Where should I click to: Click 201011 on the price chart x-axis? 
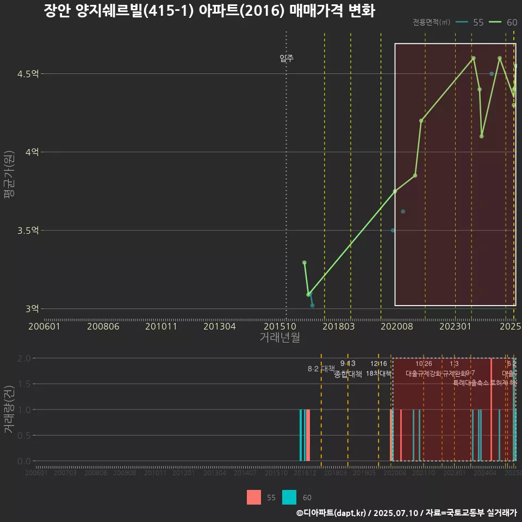161,326
